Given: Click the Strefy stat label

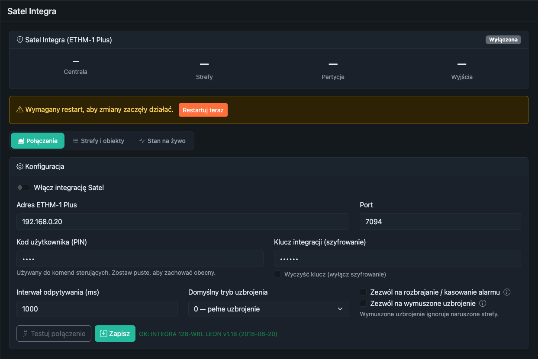Looking at the screenshot, I should tap(204, 77).
